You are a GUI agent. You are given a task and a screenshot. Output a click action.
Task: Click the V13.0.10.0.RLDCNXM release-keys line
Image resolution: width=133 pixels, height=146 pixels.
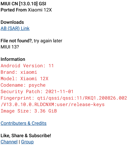tap(53, 105)
